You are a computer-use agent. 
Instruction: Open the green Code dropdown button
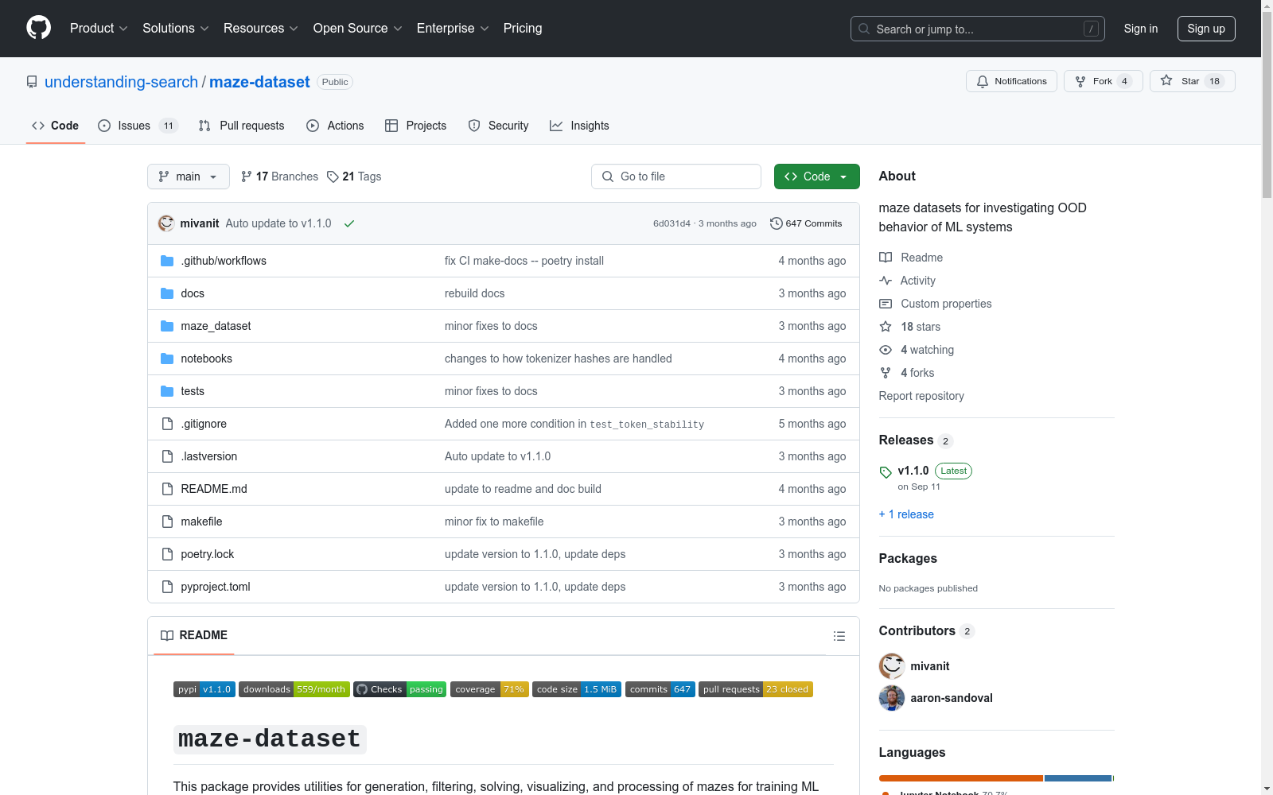(x=816, y=176)
